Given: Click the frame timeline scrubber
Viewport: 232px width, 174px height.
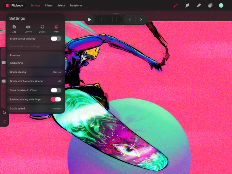Looking at the screenshot, I should pyautogui.click(x=109, y=20).
